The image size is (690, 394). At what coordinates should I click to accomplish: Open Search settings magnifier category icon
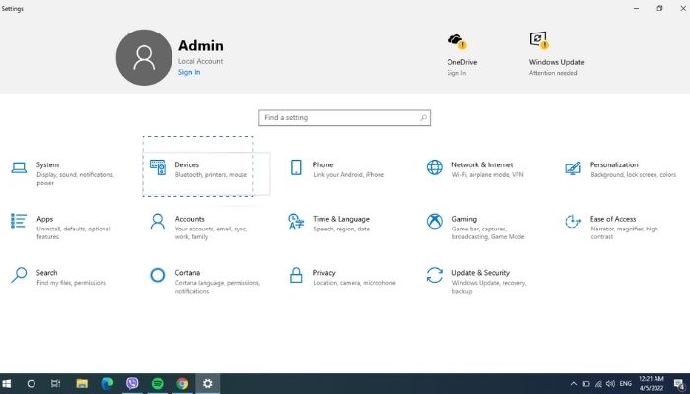click(x=19, y=275)
